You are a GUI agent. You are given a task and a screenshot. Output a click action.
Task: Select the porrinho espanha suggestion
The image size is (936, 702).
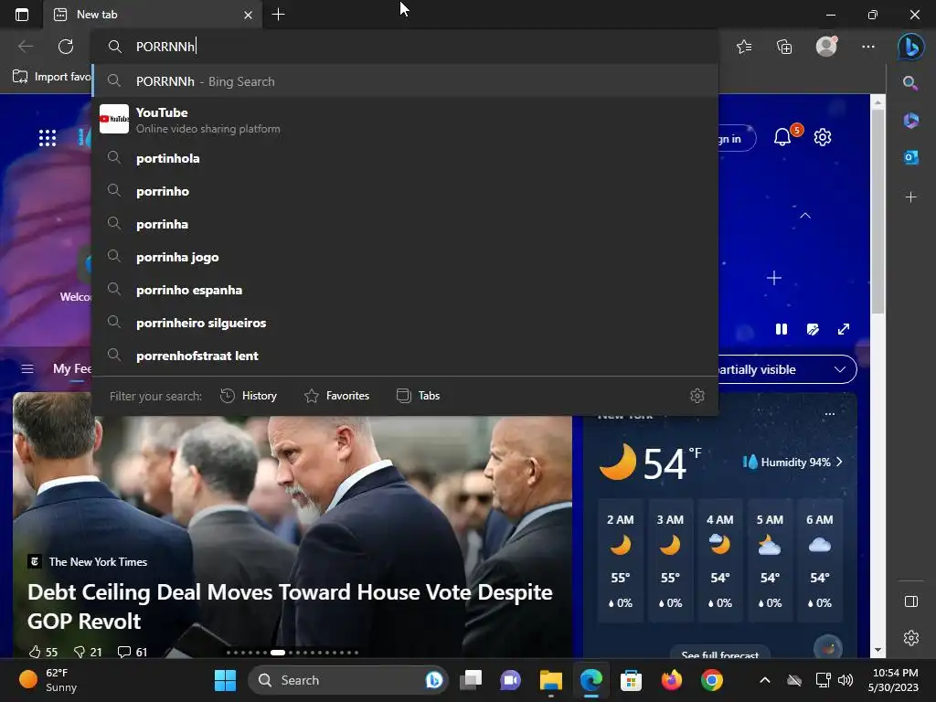pos(405,290)
